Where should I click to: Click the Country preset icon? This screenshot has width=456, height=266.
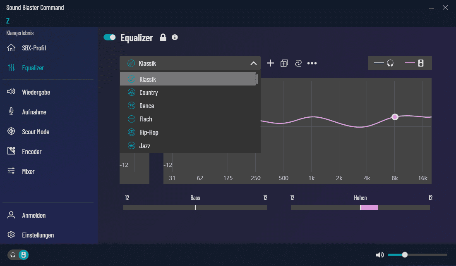tap(132, 93)
